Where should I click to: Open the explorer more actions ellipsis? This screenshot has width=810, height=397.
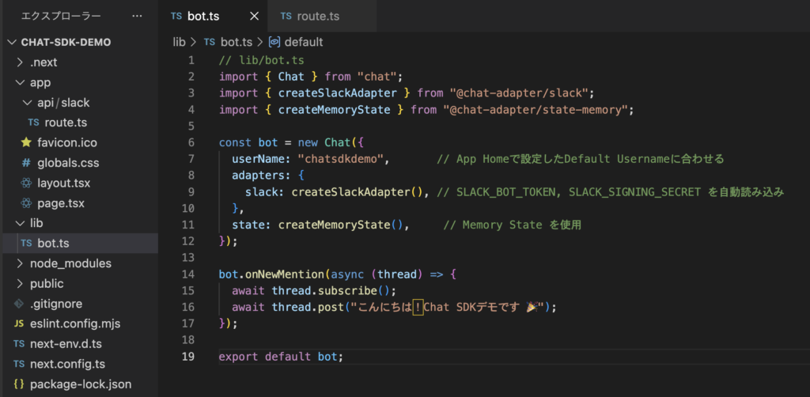pos(137,16)
